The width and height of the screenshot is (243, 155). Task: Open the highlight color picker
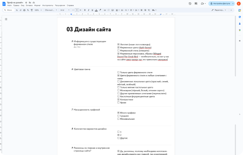(x=100, y=10)
